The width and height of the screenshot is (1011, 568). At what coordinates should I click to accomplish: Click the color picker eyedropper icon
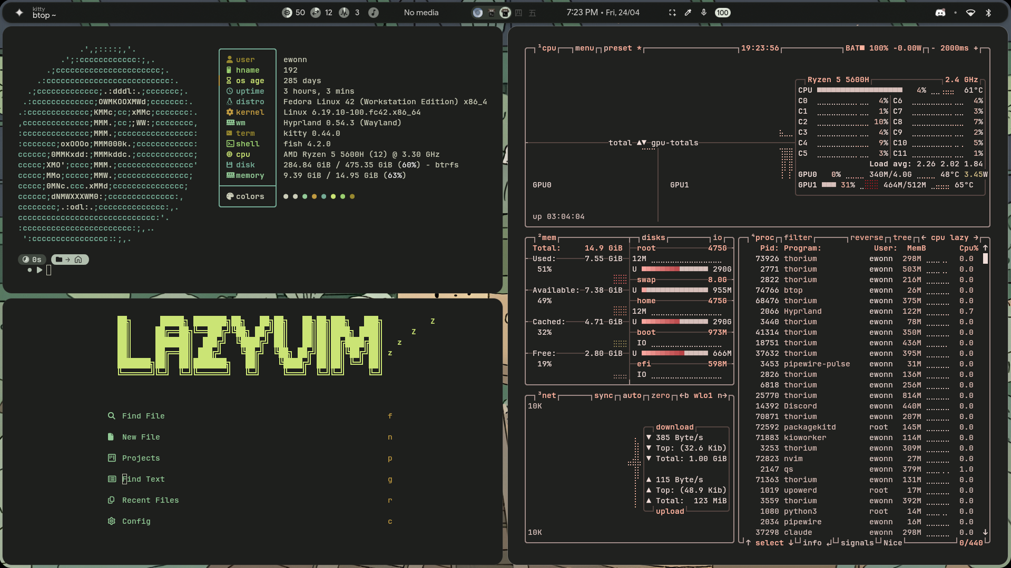pos(688,13)
